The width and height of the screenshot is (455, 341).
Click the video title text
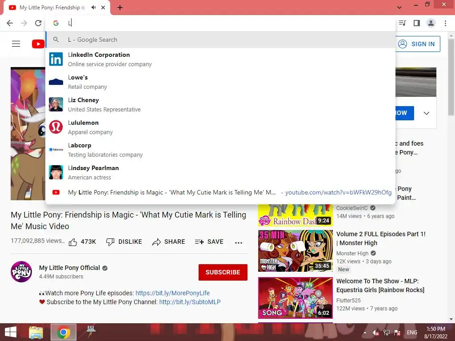click(x=128, y=220)
